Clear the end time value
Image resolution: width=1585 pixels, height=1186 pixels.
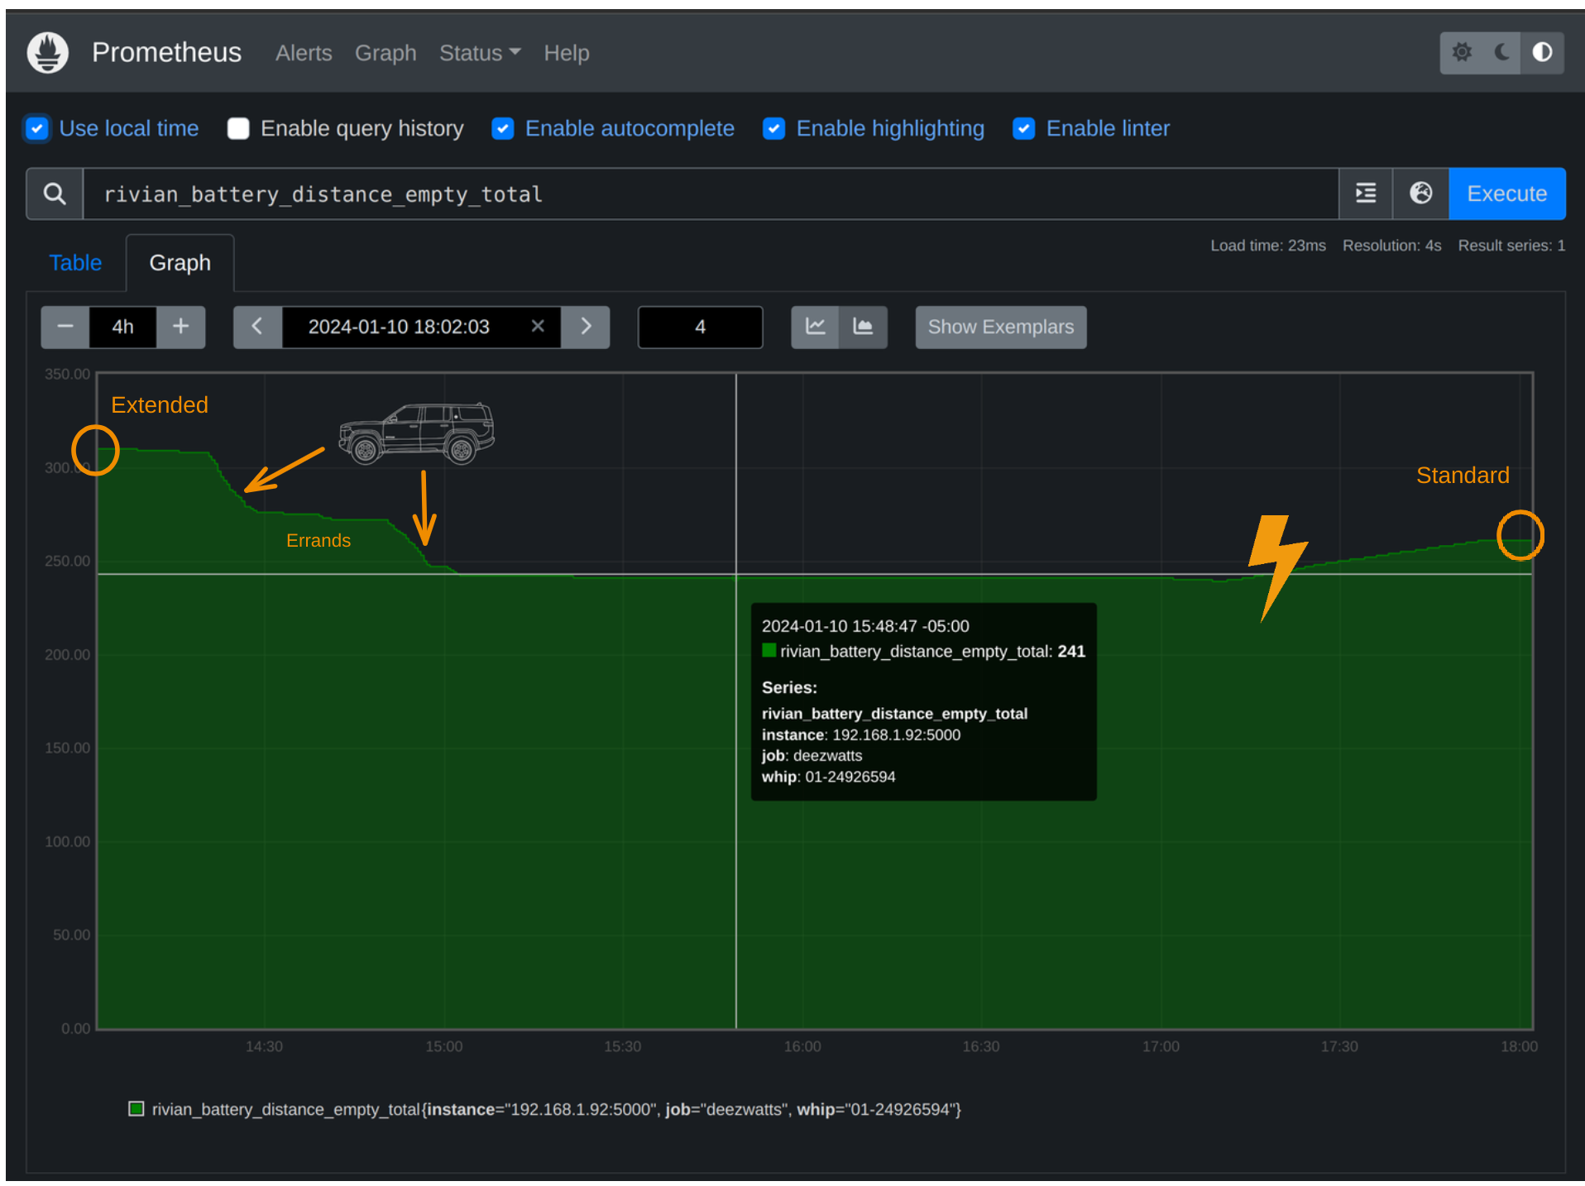click(538, 326)
